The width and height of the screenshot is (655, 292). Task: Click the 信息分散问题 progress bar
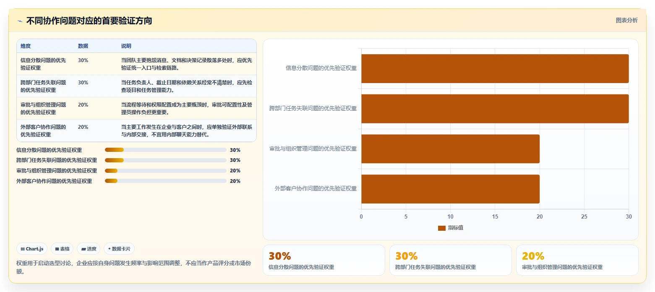[x=166, y=150]
